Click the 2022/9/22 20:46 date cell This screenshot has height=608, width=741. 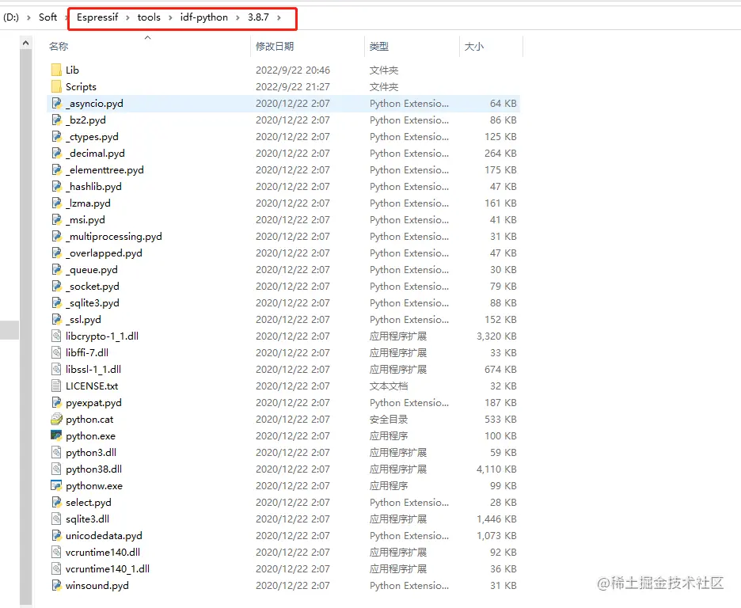(x=293, y=70)
